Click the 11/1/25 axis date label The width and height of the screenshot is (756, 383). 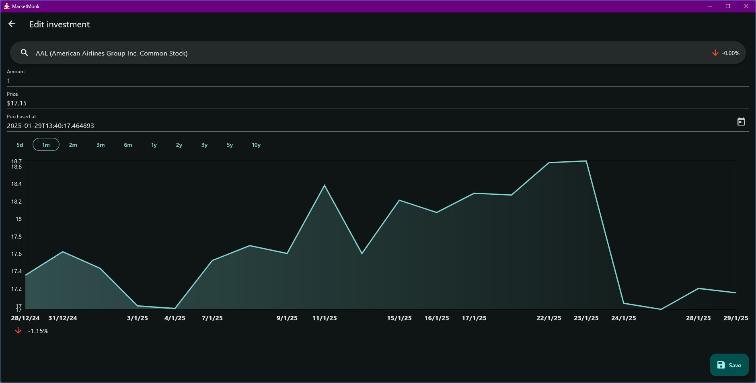(x=325, y=318)
